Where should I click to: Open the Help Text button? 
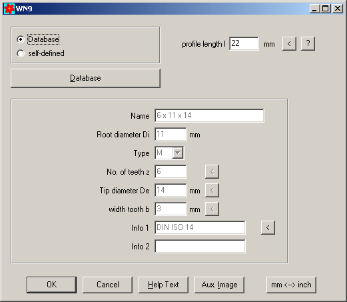pos(163,285)
